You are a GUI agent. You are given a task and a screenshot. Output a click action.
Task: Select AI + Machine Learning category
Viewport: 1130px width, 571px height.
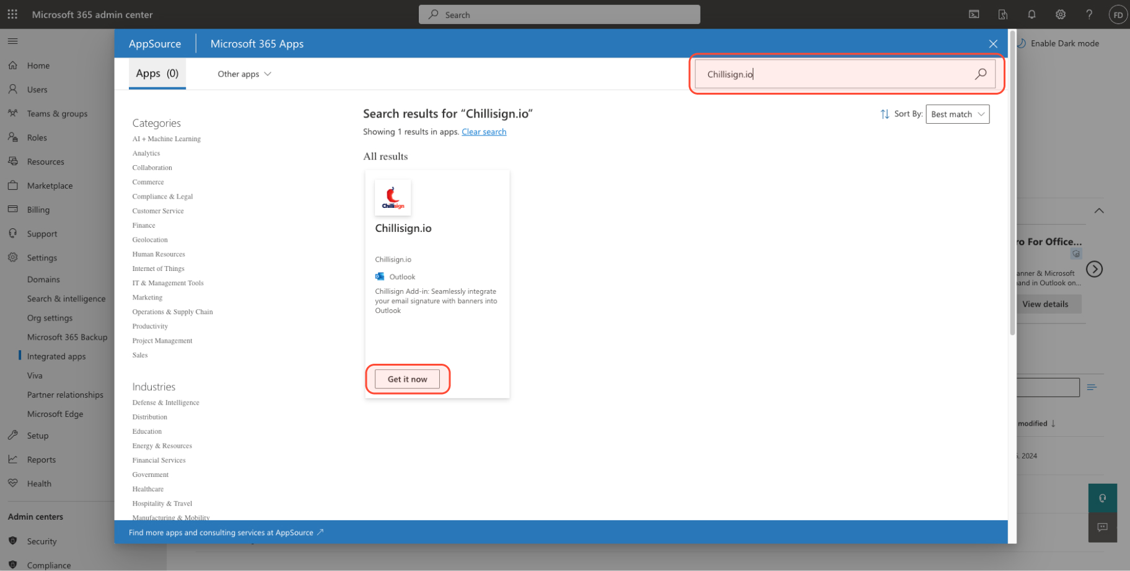click(167, 139)
